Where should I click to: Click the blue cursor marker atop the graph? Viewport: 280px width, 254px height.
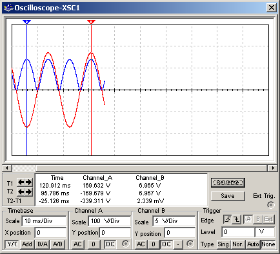26,21
